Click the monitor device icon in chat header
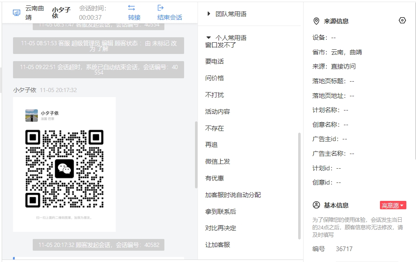The image size is (416, 262). tap(16, 13)
